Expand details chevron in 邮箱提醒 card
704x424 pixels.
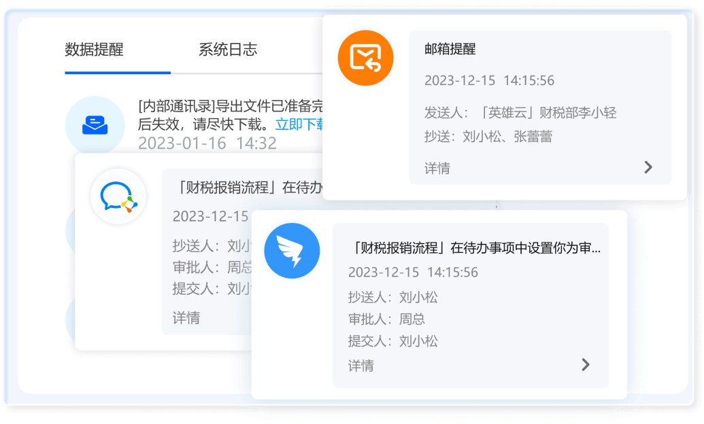tap(648, 167)
